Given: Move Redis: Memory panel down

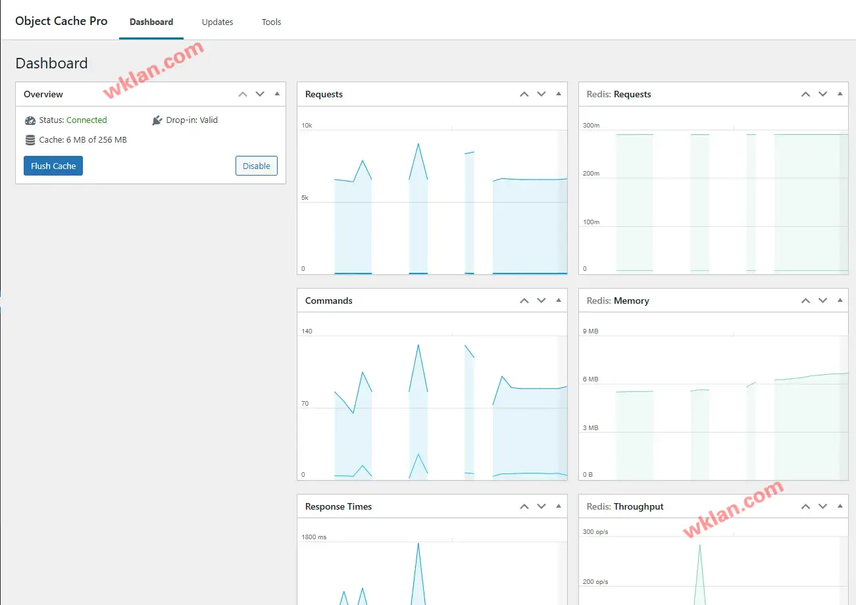Looking at the screenshot, I should [x=822, y=301].
